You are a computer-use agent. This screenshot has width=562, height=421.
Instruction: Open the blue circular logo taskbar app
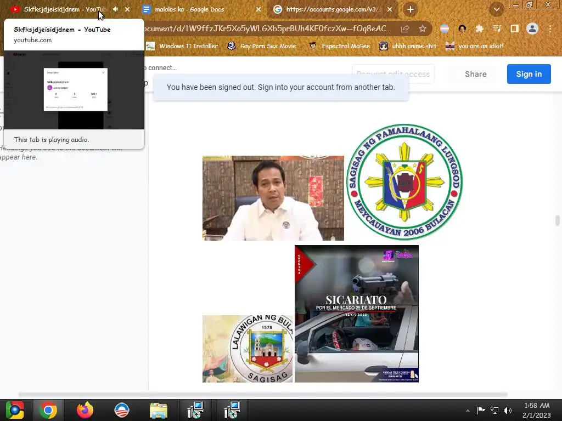[121, 410]
